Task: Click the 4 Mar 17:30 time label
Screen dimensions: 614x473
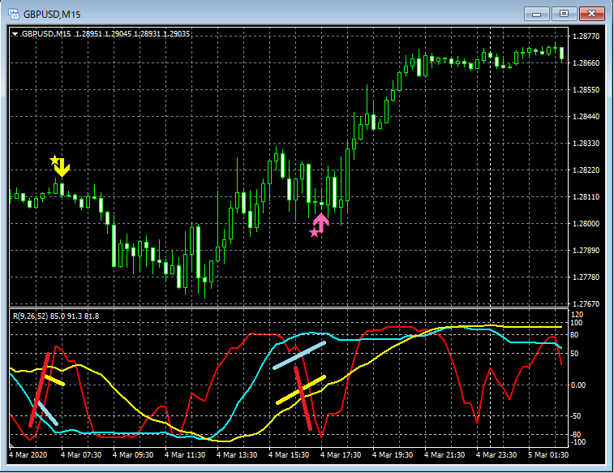Action: [341, 455]
